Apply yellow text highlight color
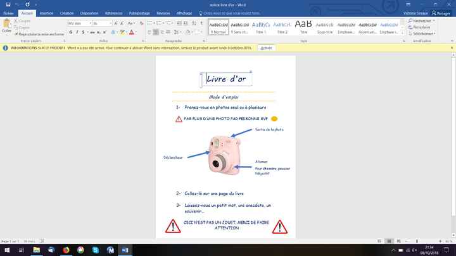Viewport: 456px width, 256px height. 122,32
